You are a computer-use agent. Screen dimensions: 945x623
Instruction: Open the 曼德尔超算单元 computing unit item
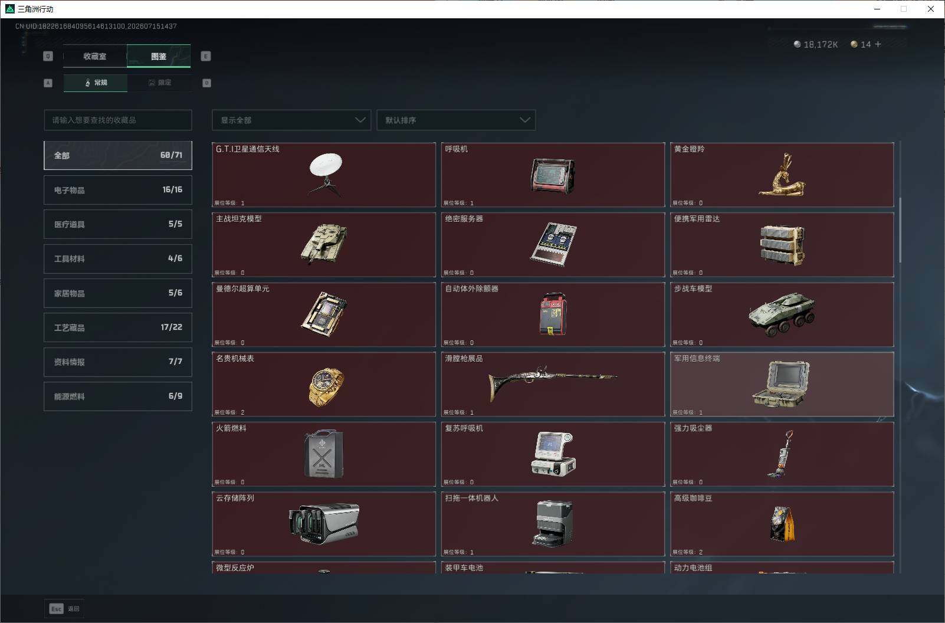click(324, 314)
